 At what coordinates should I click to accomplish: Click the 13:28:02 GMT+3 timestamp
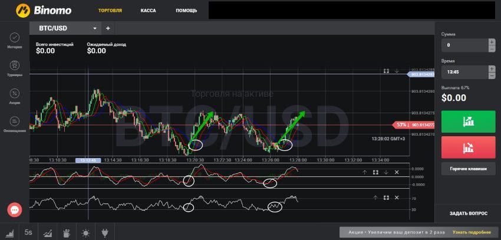coord(388,139)
